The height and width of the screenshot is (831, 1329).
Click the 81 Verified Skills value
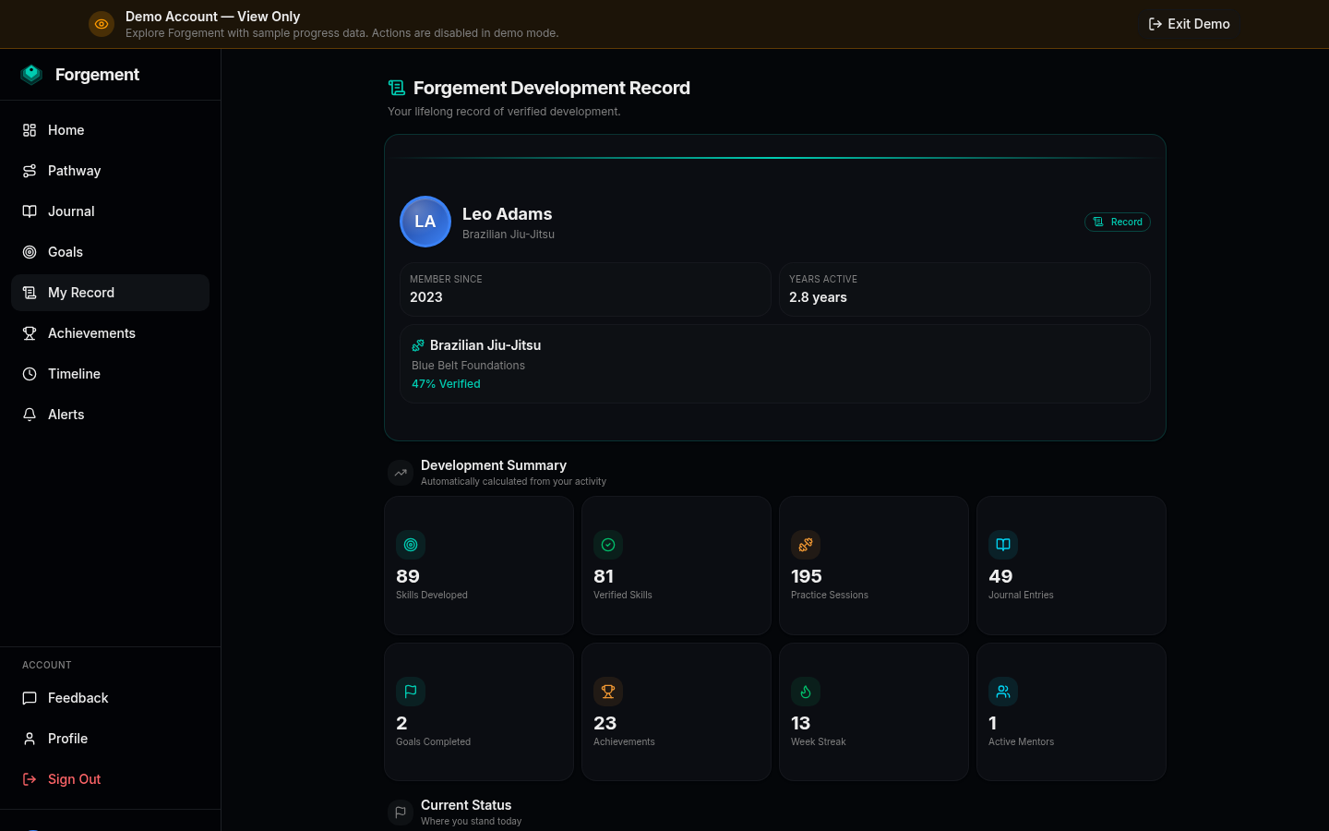click(x=604, y=576)
